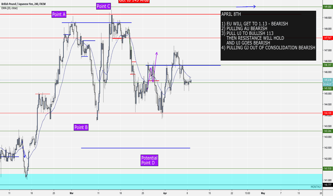
Task: Click the 149.000 green price label
Action: point(328,7)
